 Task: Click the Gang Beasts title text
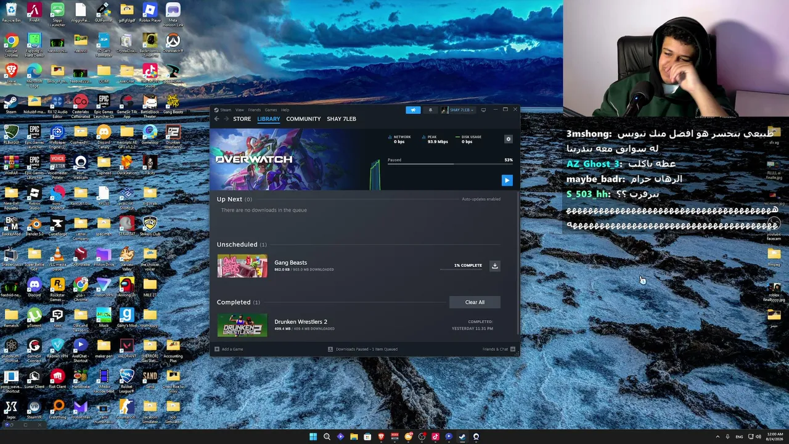pyautogui.click(x=290, y=263)
